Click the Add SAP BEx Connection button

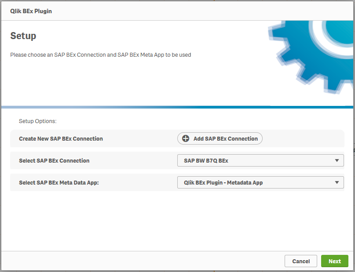[220, 138]
